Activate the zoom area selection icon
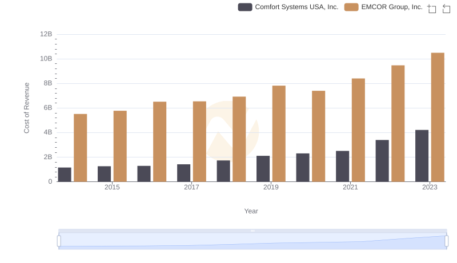The image size is (457, 263). tap(432, 9)
